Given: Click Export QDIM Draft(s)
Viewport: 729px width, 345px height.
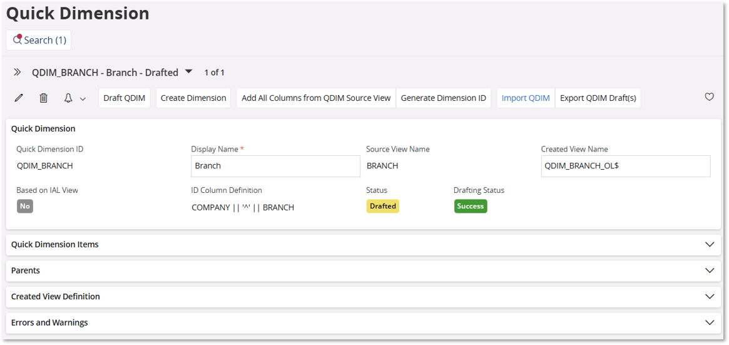Looking at the screenshot, I should click(598, 98).
